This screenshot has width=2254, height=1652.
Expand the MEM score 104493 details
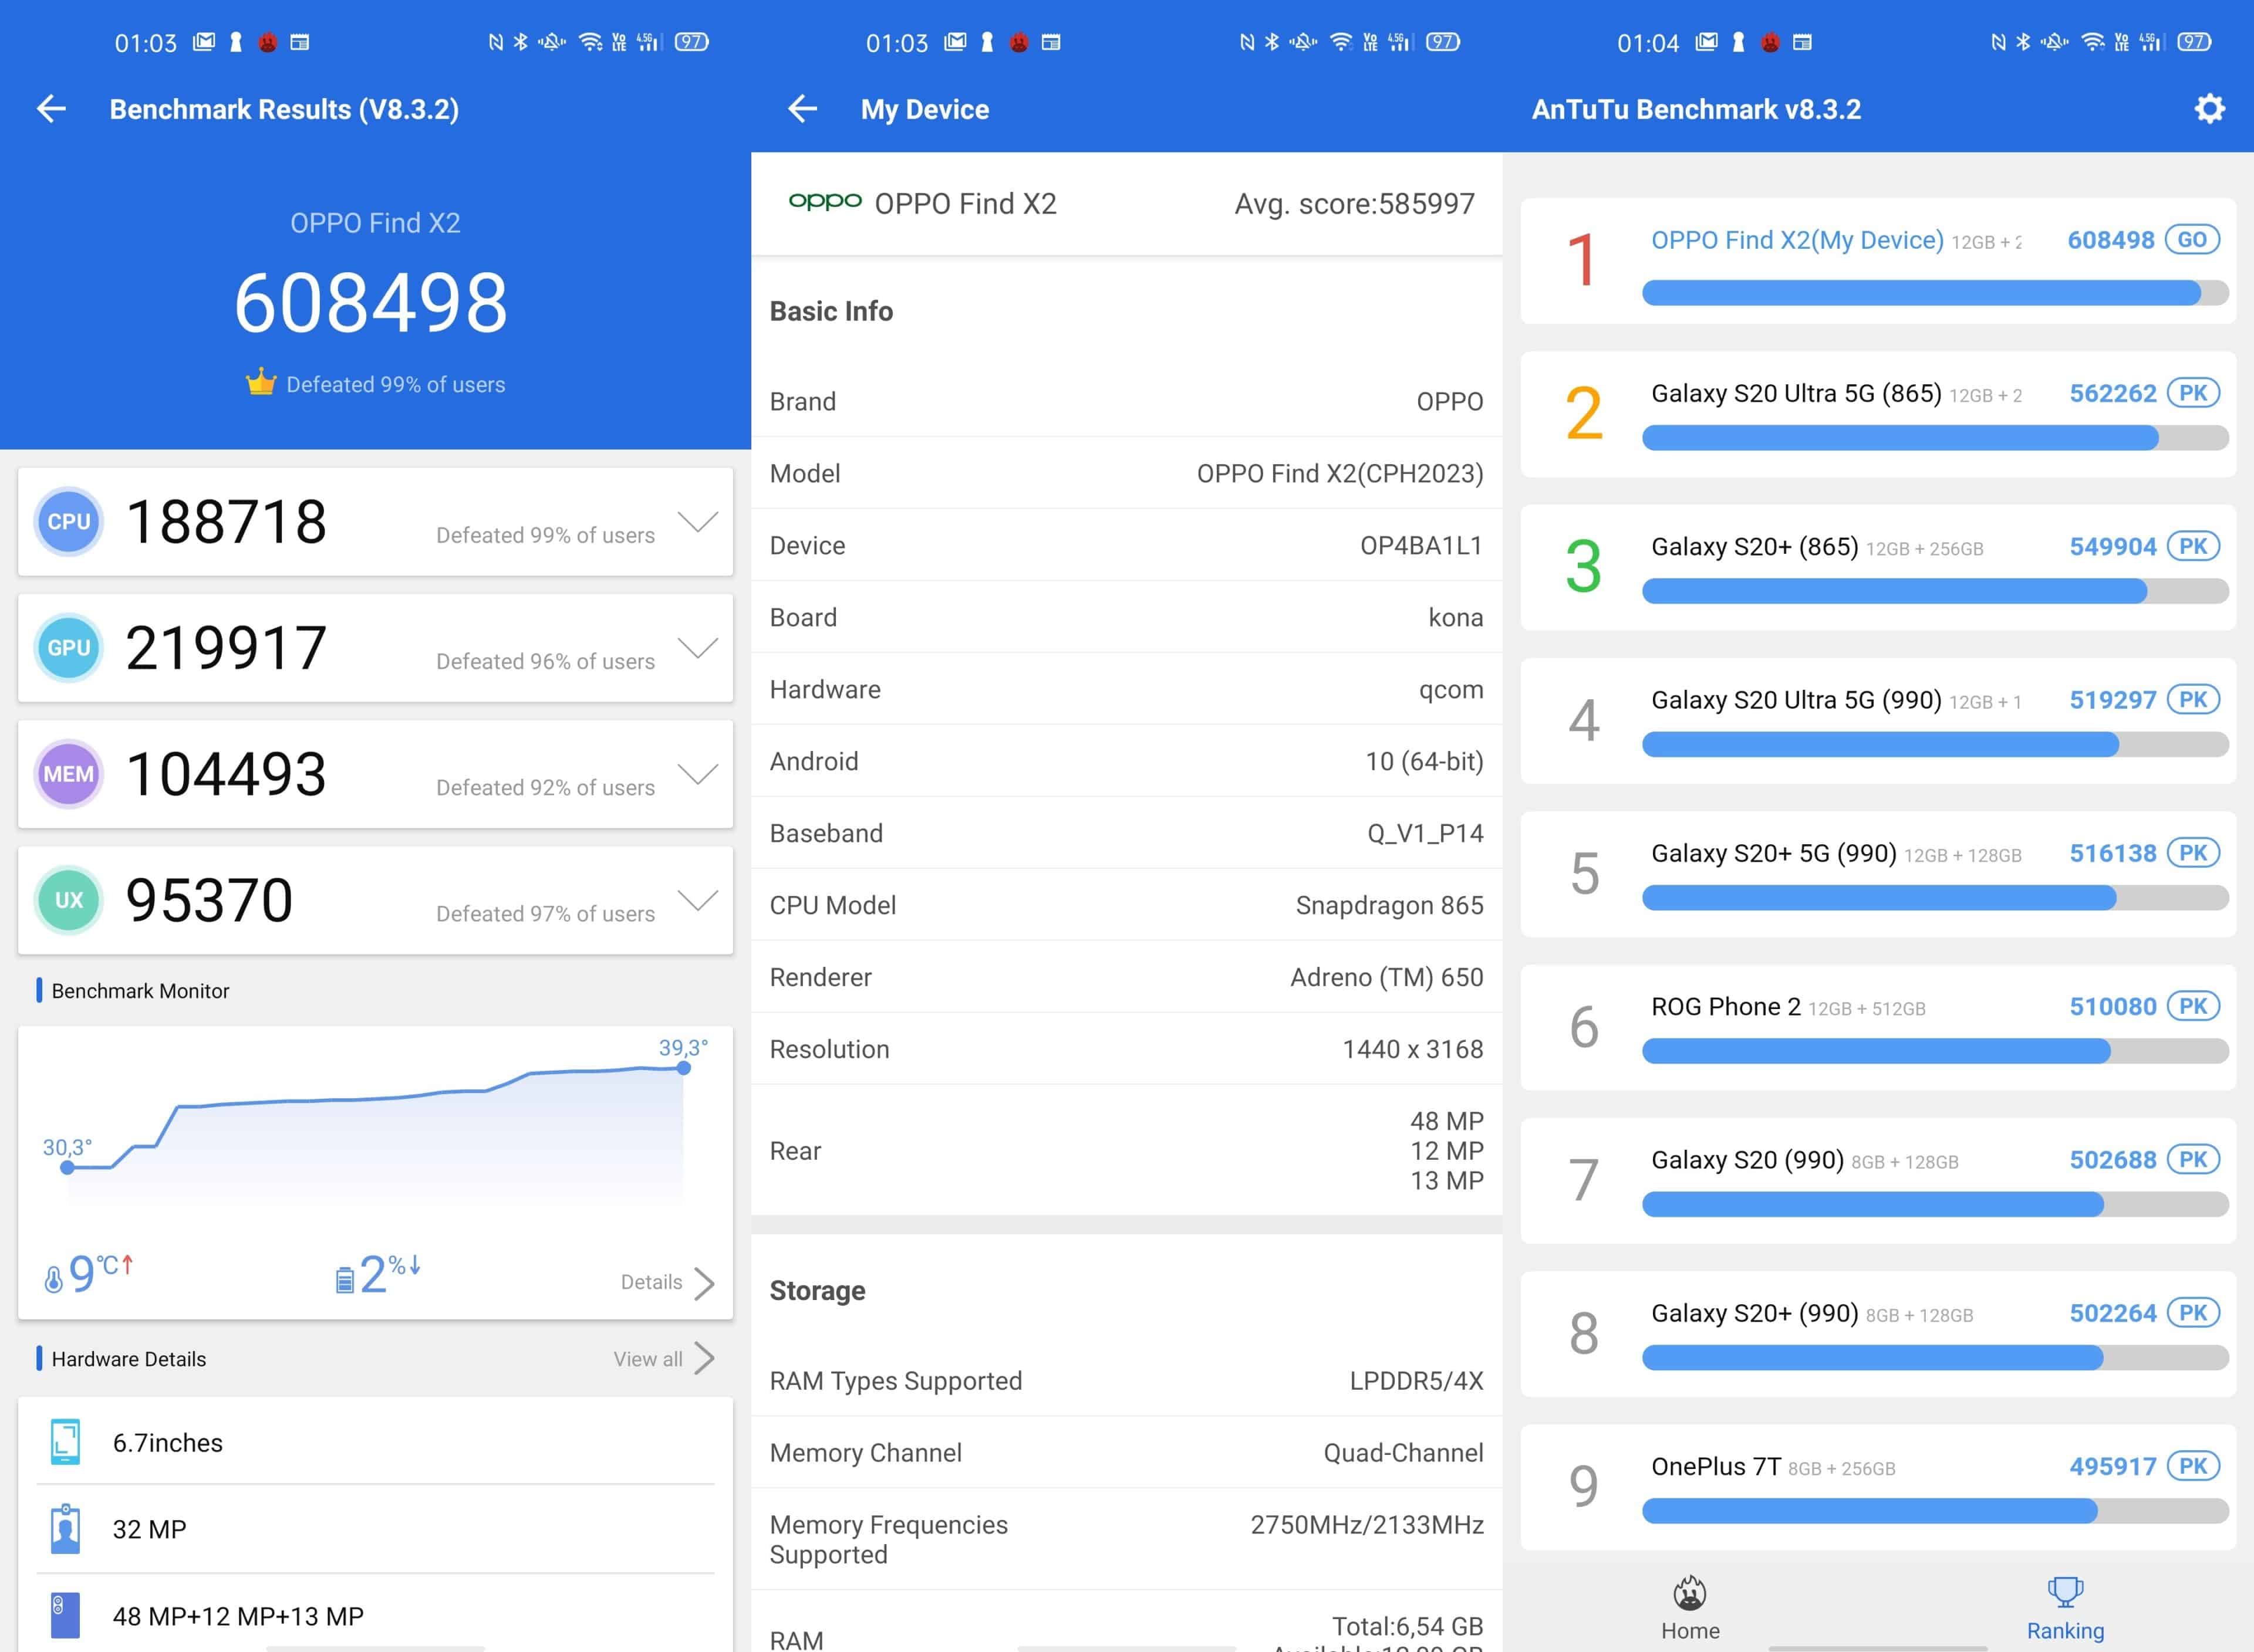click(697, 774)
